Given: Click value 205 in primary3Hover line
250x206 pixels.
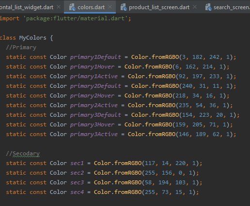Looking at the screenshot, I should tap(197, 124).
